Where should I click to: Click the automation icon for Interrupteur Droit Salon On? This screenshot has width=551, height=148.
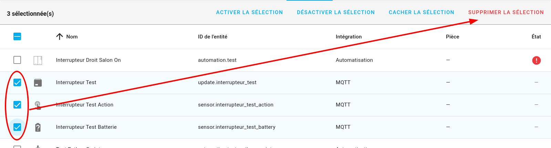38,60
